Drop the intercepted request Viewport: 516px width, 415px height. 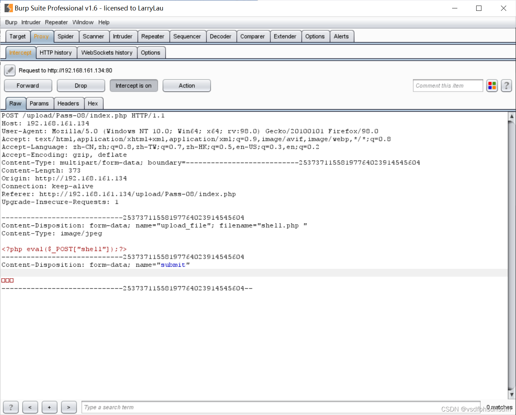tap(81, 86)
